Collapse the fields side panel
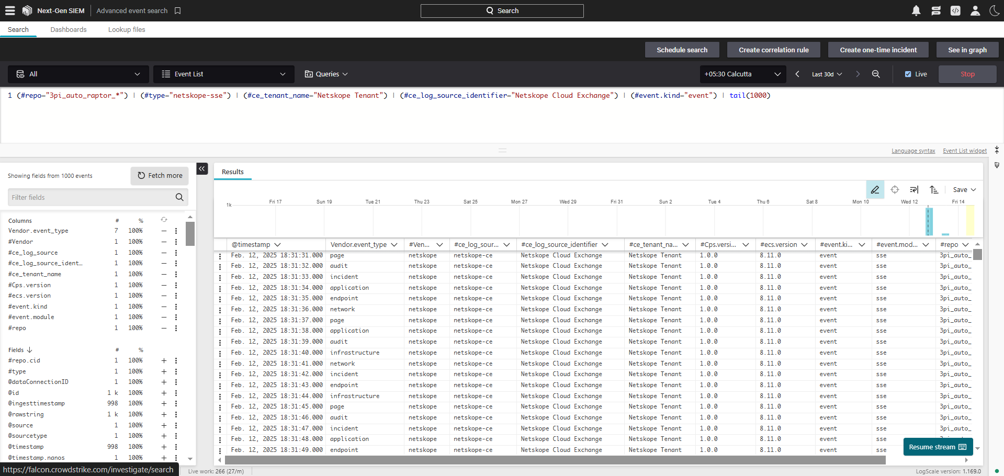The height and width of the screenshot is (476, 1004). [x=202, y=169]
